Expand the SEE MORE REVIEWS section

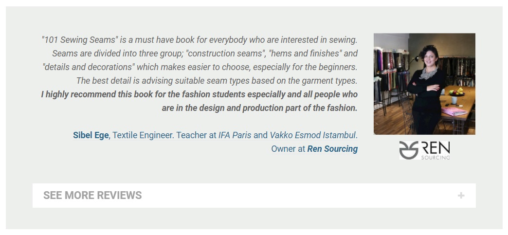(x=92, y=196)
